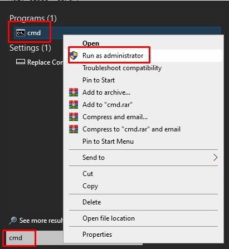Image resolution: width=229 pixels, height=249 pixels.
Task: Expand the Send to submenu arrow
Action: 215,158
